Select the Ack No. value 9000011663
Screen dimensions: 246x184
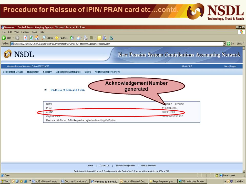[x=168, y=112]
